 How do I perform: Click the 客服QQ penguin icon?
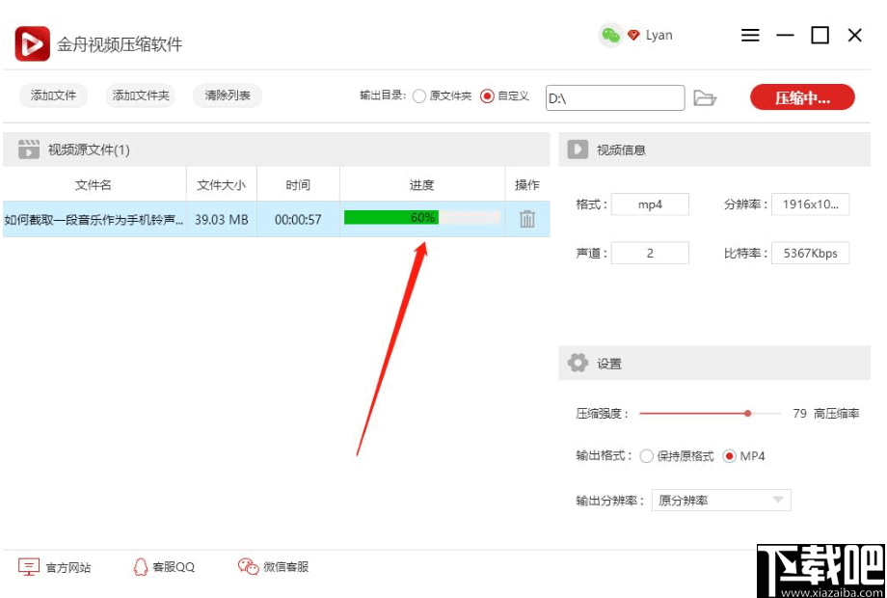point(140,567)
